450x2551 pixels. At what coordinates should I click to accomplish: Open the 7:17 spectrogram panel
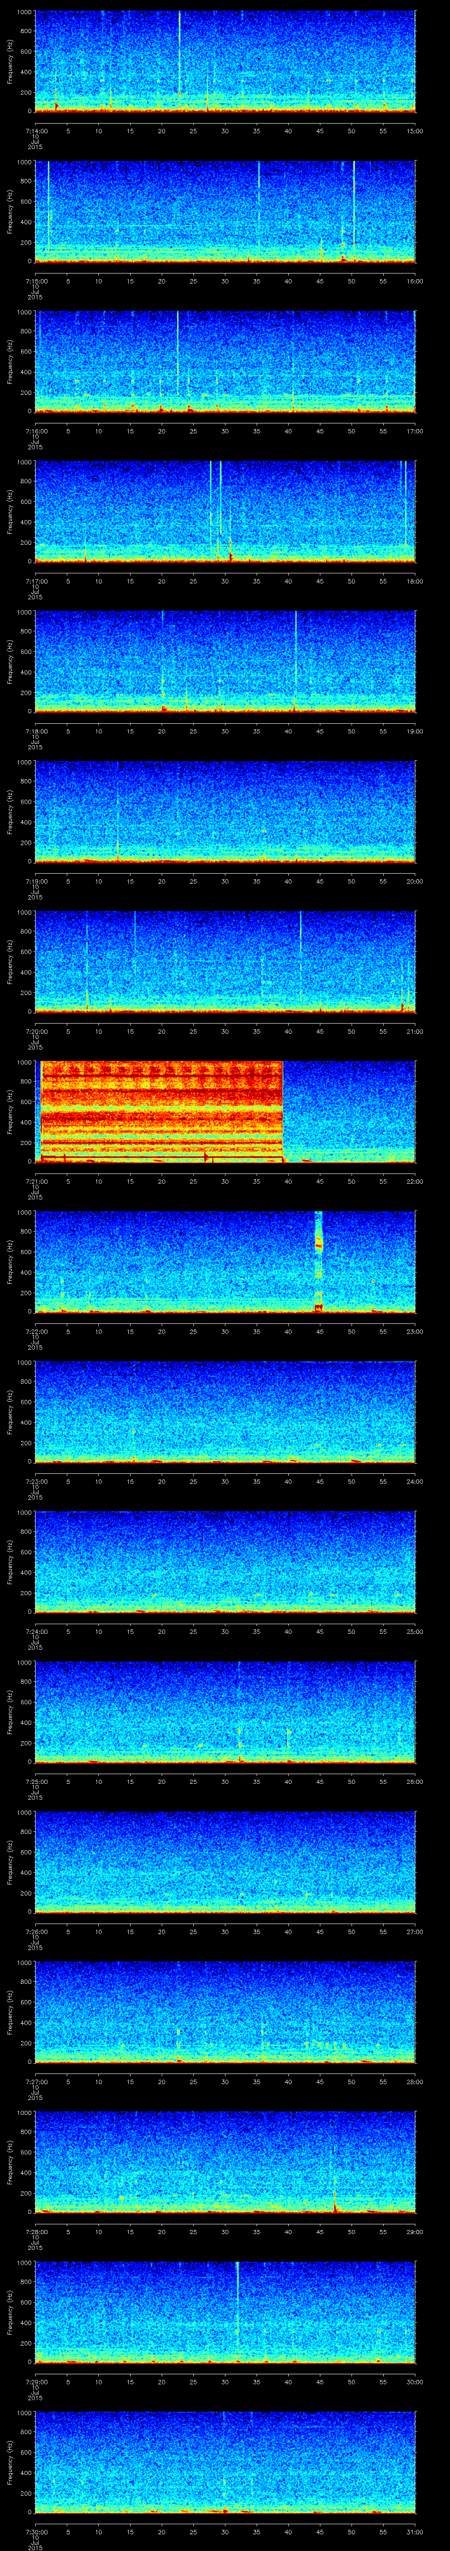click(225, 511)
